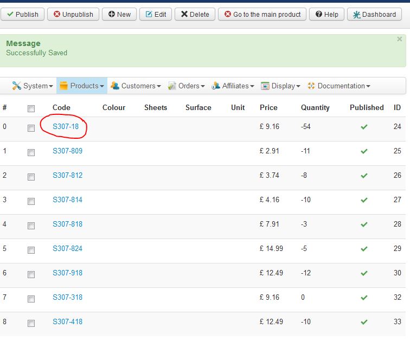Image resolution: width=410 pixels, height=341 pixels.
Task: Open variant S307-814
Action: click(x=67, y=200)
